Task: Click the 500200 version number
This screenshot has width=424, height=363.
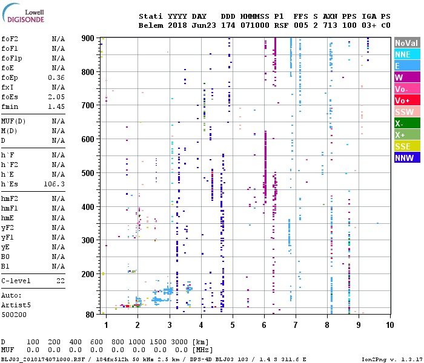Action: point(14,315)
